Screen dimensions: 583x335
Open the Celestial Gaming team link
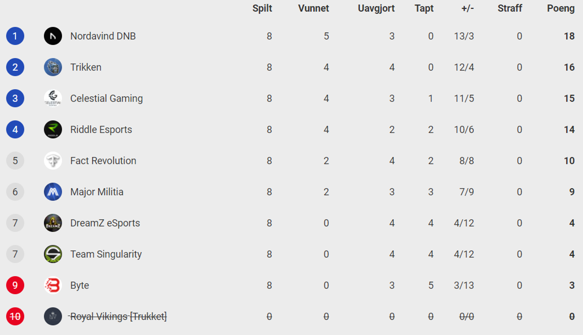click(x=106, y=98)
